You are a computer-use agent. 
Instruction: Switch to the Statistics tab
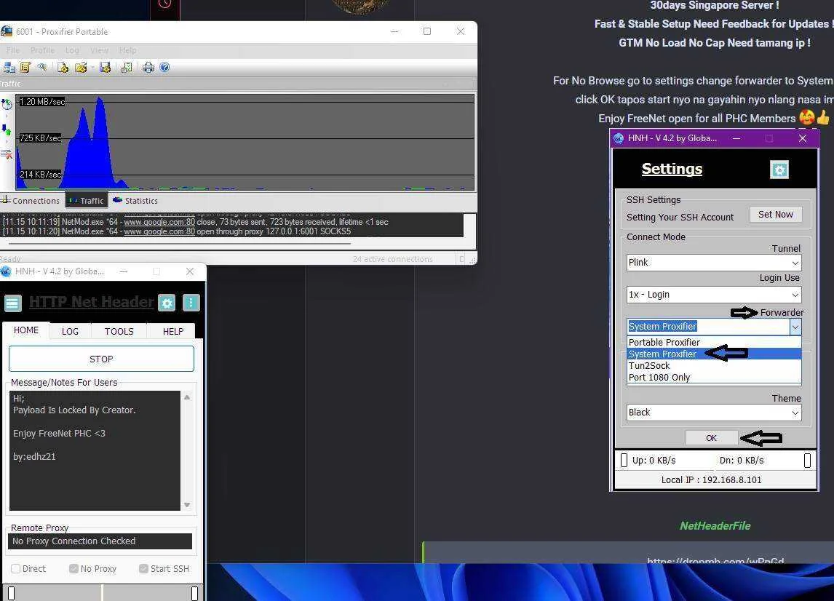(135, 201)
